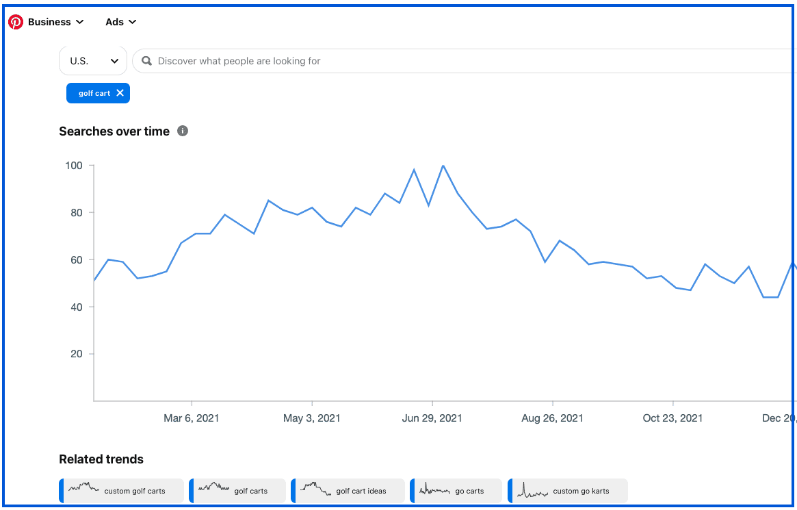Click the Jun 29, 2021 axis label
Viewport: 797px width, 510px height.
click(432, 418)
